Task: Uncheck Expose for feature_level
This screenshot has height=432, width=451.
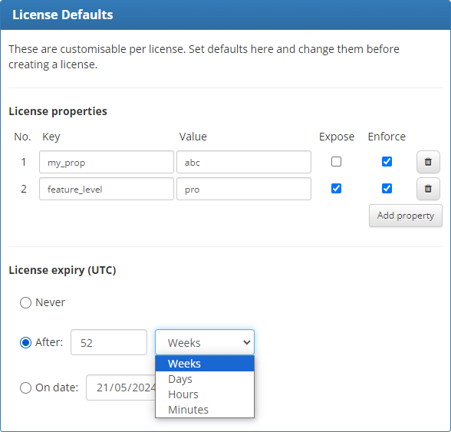Action: pos(336,189)
